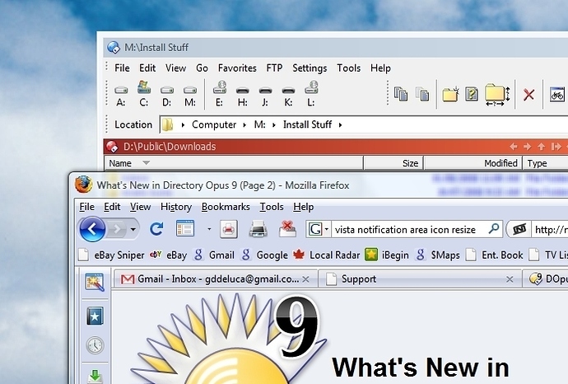The width and height of the screenshot is (568, 384).
Task: Open bookmarks star in Firefox sidebar
Action: 95,316
